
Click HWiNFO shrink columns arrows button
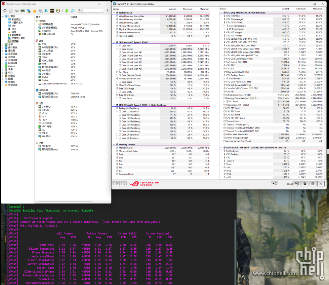[x=123, y=183]
